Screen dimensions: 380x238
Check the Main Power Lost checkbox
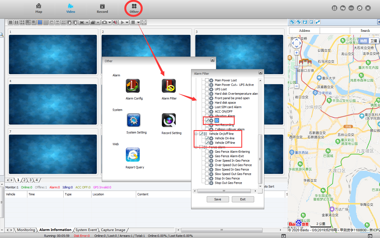tap(207, 80)
